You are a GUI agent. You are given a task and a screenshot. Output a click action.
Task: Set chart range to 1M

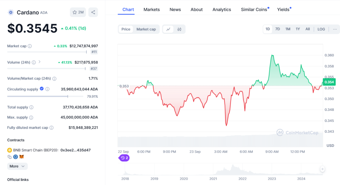[x=288, y=29]
